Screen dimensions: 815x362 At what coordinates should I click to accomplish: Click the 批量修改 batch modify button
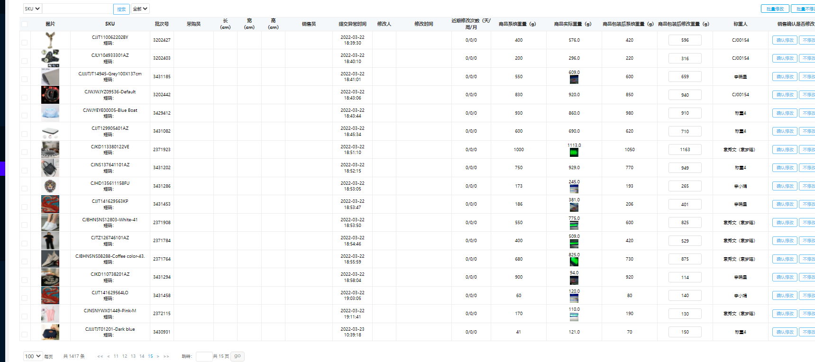pyautogui.click(x=775, y=9)
